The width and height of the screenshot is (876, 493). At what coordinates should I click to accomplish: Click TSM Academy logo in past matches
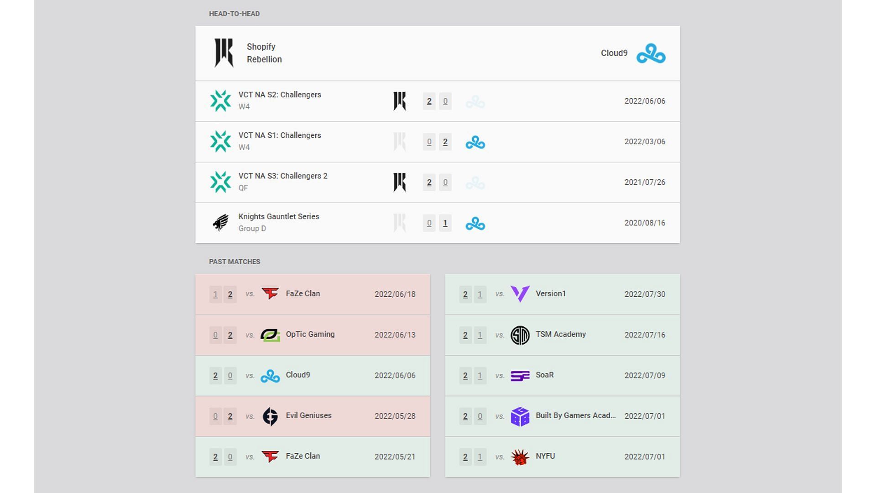pyautogui.click(x=520, y=335)
